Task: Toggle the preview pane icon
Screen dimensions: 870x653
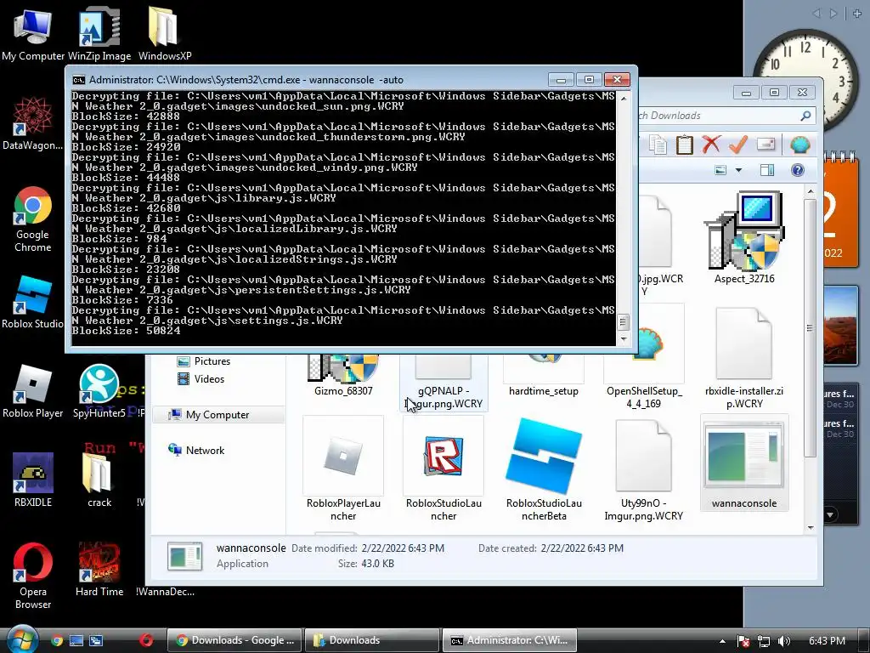Action: pyautogui.click(x=767, y=170)
